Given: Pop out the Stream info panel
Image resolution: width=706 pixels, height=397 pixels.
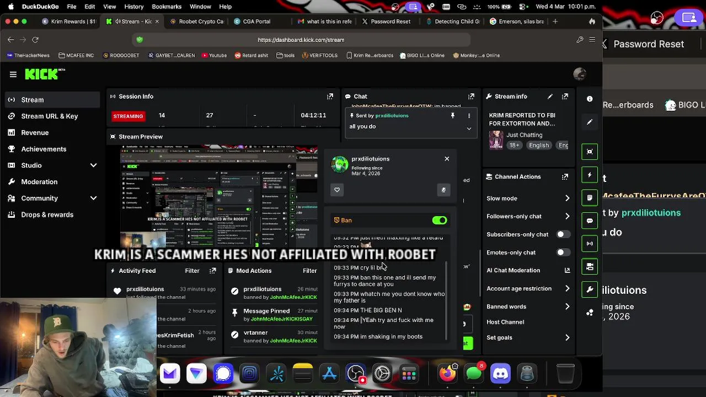Looking at the screenshot, I should (x=565, y=96).
